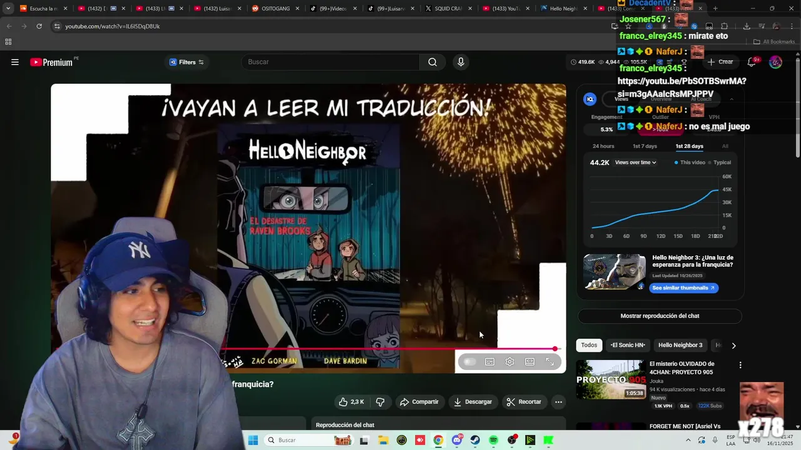Click the Compartir share button
Image resolution: width=801 pixels, height=450 pixels.
click(419, 402)
